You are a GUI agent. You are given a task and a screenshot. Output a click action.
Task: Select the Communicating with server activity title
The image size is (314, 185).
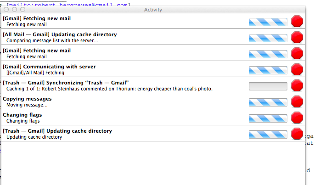coord(49,67)
